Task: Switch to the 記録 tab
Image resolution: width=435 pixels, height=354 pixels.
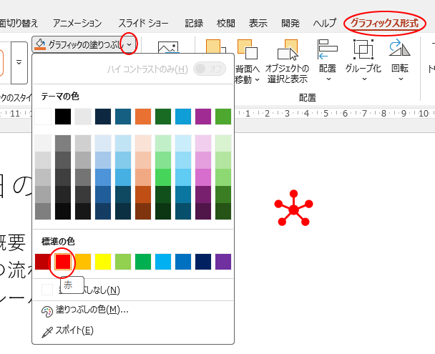Action: [194, 23]
